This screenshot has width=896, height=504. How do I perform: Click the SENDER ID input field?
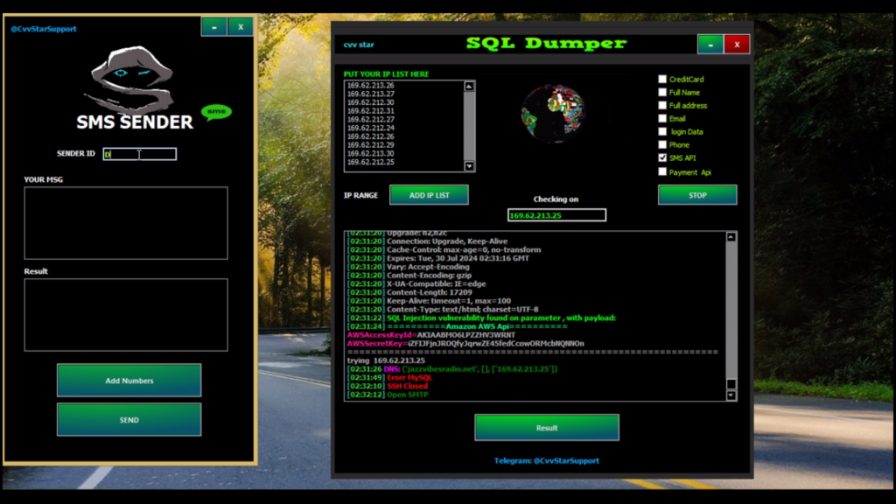[x=138, y=153]
